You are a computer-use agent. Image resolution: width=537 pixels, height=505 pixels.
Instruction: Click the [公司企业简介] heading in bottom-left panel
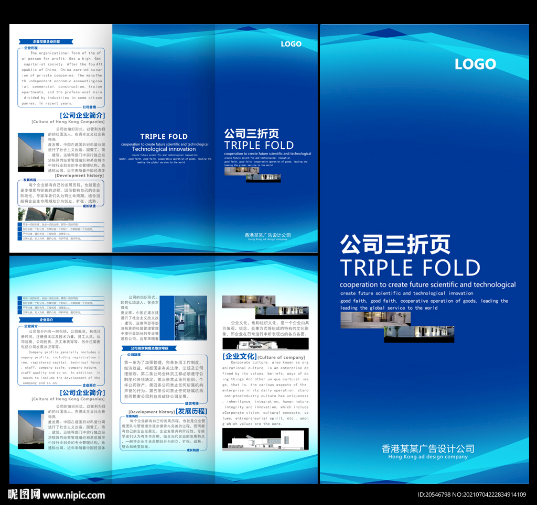[82, 392]
